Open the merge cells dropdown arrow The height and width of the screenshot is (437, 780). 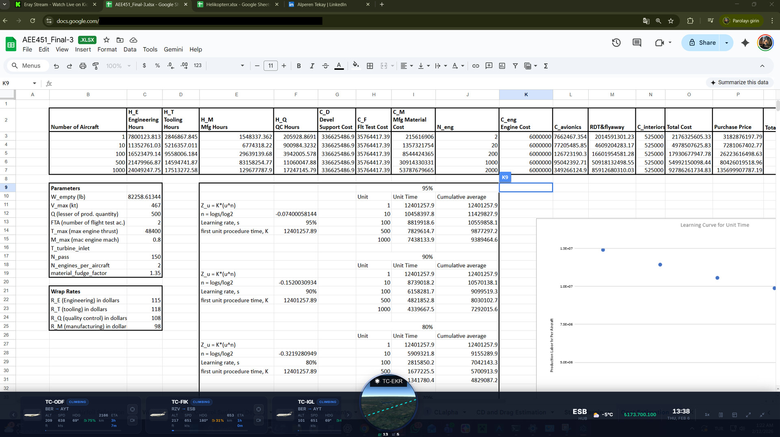[392, 65]
